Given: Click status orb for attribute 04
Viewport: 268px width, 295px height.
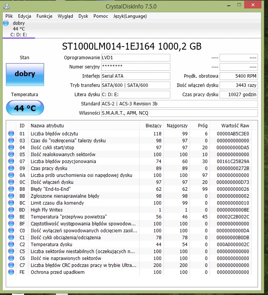Looking at the screenshot, I should click(x=11, y=148).
